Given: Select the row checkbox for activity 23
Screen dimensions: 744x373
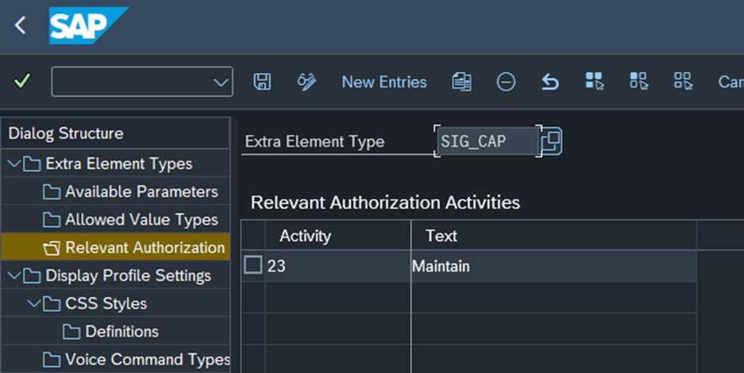Looking at the screenshot, I should (x=252, y=266).
